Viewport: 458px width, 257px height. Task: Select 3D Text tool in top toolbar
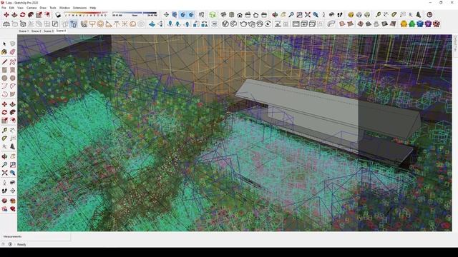tap(419, 15)
